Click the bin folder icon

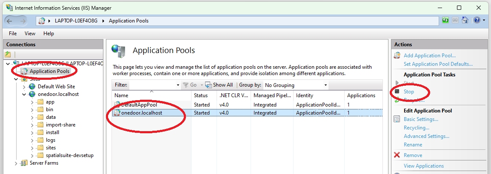[x=40, y=109]
